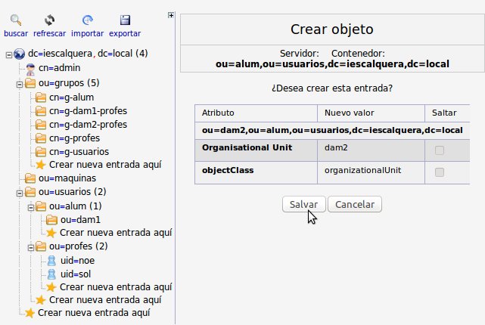485x325 pixels.
Task: Click the person icon of uid=sol
Action: [51, 274]
